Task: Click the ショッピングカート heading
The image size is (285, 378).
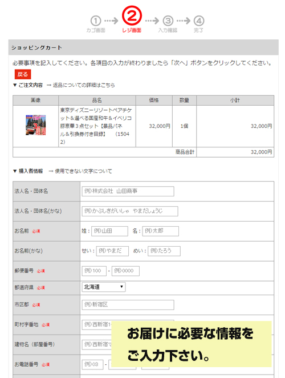Action: tap(36, 48)
